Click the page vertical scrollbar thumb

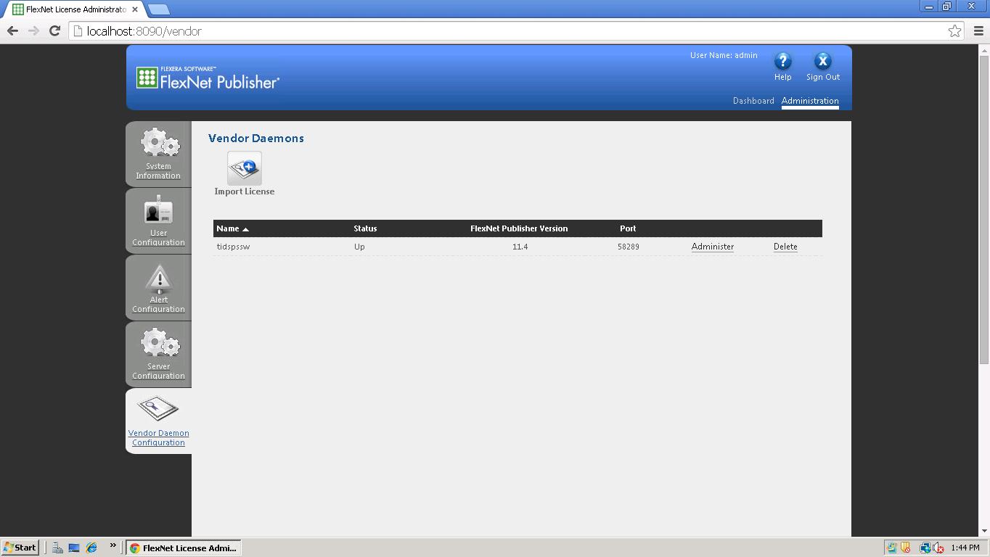(984, 209)
